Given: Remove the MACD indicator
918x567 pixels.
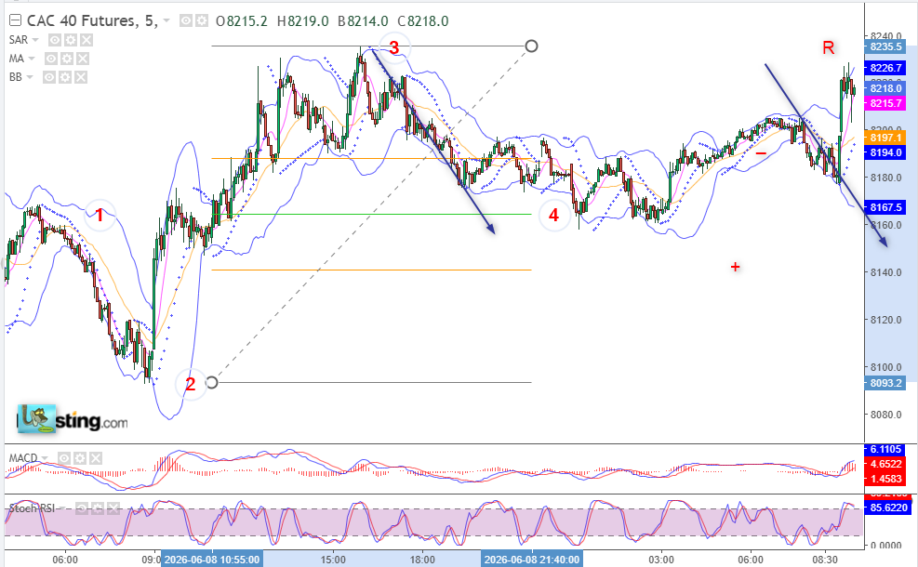Looking at the screenshot, I should (96, 458).
